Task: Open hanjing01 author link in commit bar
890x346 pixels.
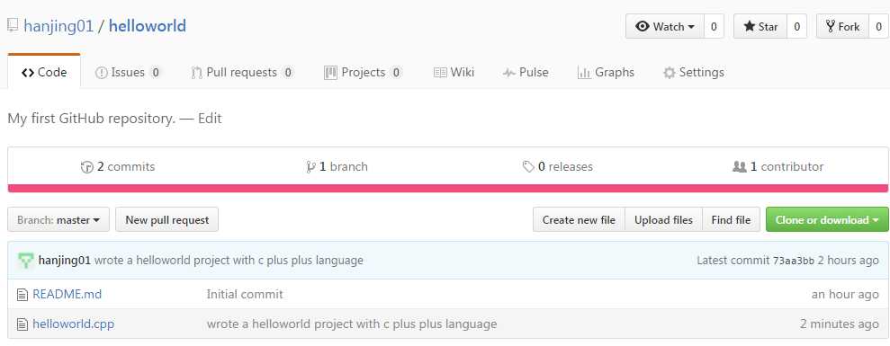Action: [65, 261]
